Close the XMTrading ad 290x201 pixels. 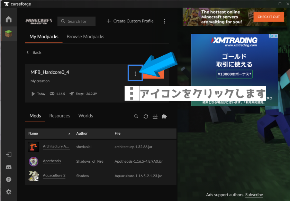276,36
